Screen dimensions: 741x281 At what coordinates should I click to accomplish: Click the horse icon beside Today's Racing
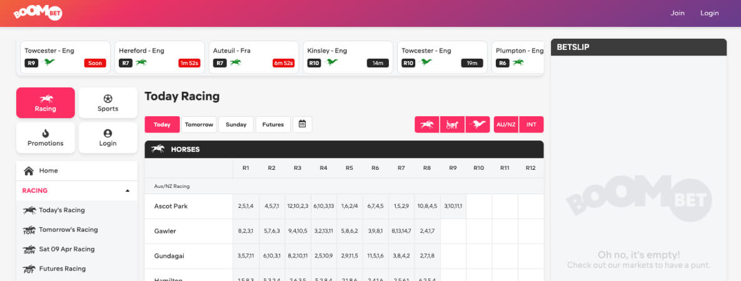[29, 210]
